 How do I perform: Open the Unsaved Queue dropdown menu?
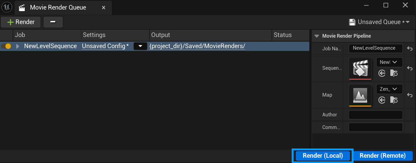coord(379,22)
